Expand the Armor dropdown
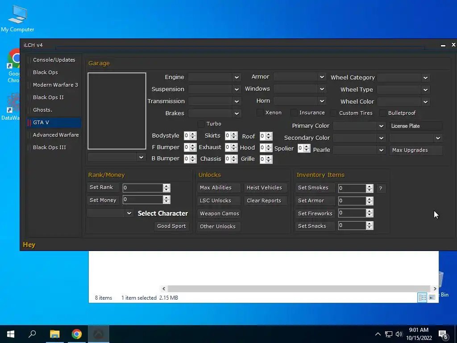Viewport: 457px width, 343px height. pos(299,77)
